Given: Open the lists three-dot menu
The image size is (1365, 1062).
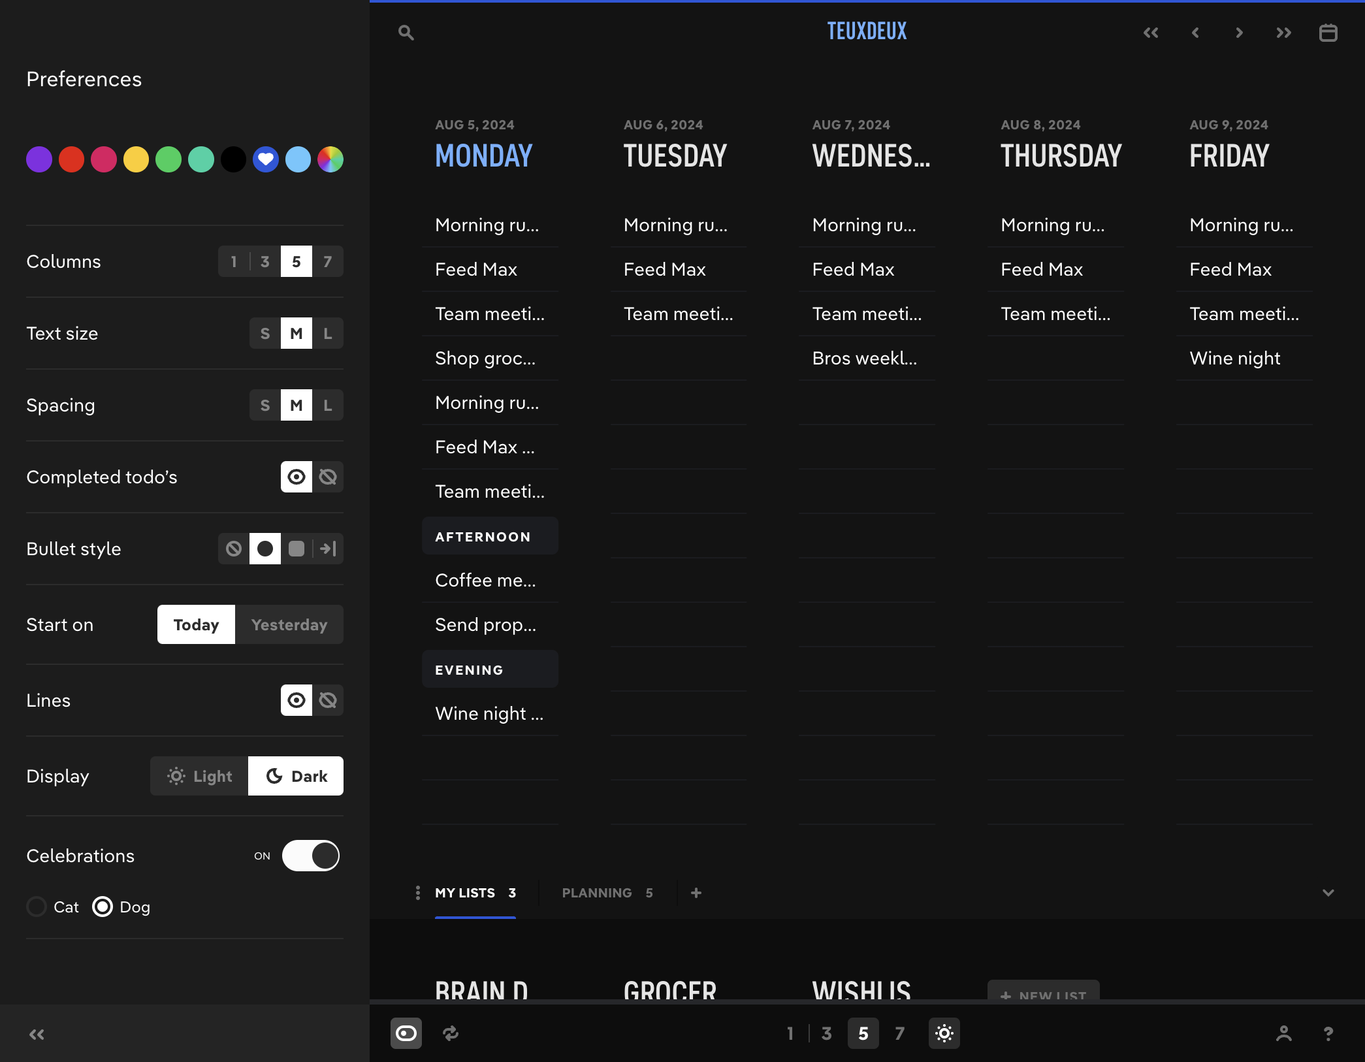Looking at the screenshot, I should click(x=418, y=893).
